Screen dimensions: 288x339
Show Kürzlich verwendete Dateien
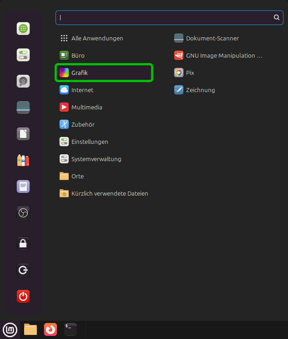[x=109, y=193]
